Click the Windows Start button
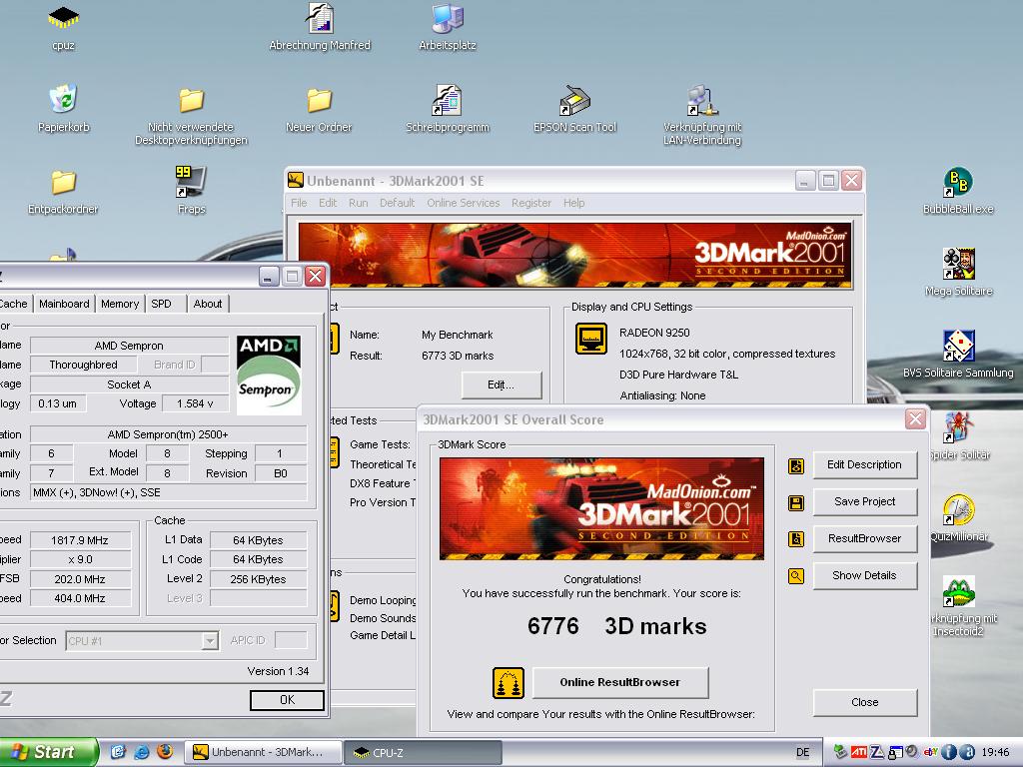This screenshot has height=767, width=1023. [49, 752]
